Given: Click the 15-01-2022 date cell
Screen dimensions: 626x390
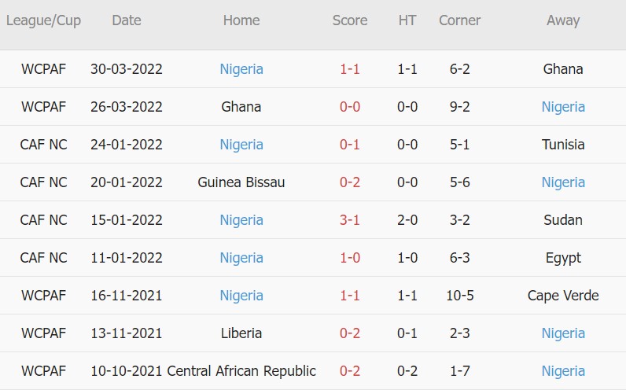Looking at the screenshot, I should click(x=127, y=220).
